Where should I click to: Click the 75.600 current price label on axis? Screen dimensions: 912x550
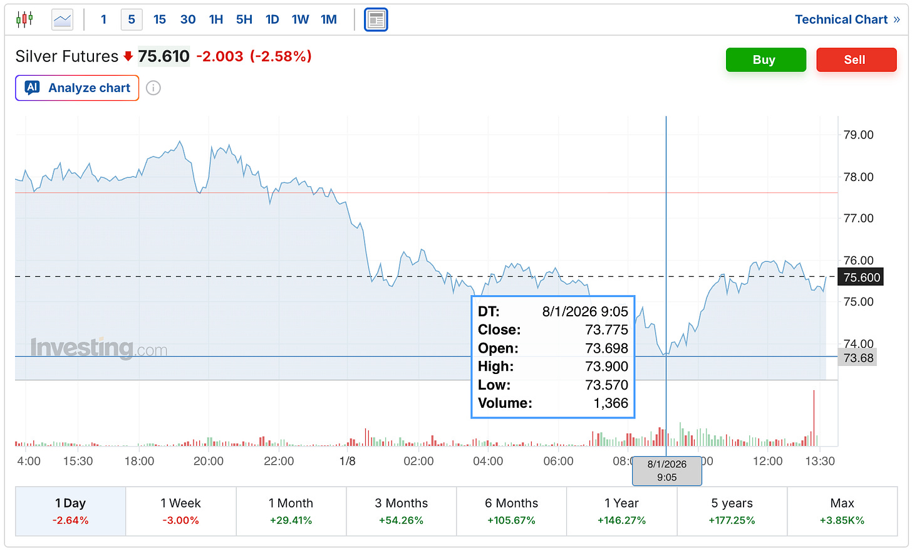pyautogui.click(x=861, y=278)
